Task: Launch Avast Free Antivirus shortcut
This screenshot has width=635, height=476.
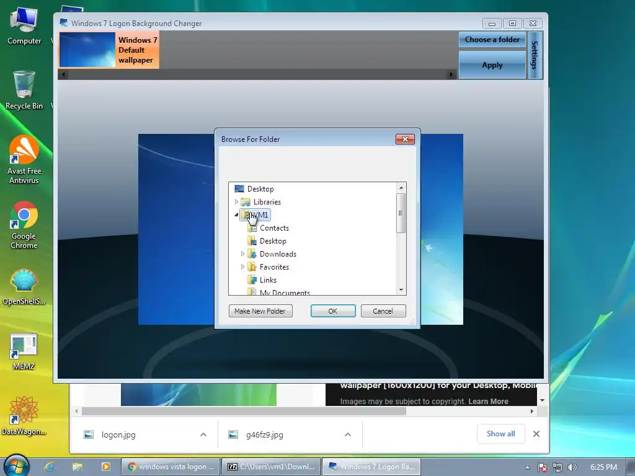Action: point(24,159)
